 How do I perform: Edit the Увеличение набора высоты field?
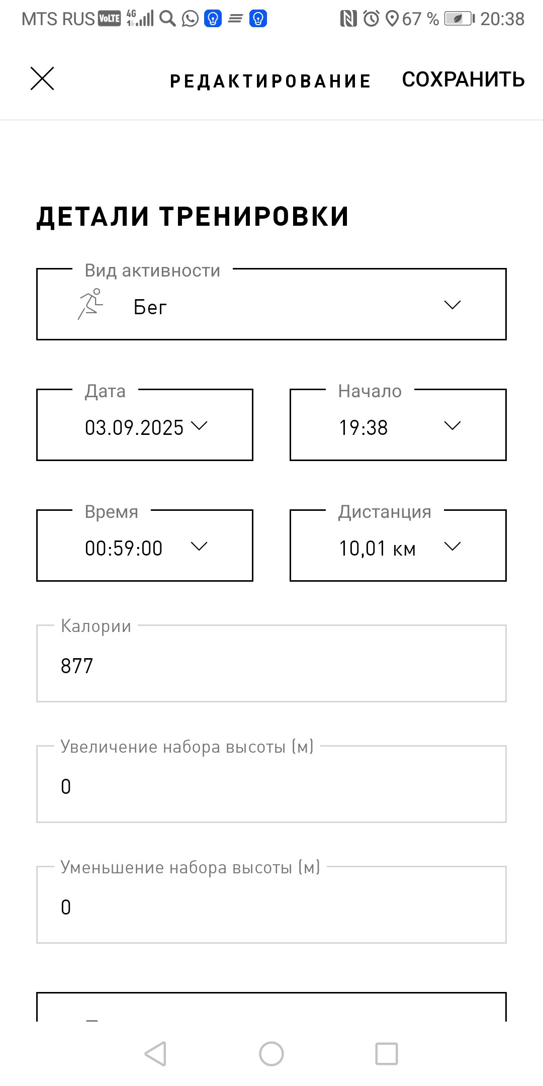click(271, 784)
